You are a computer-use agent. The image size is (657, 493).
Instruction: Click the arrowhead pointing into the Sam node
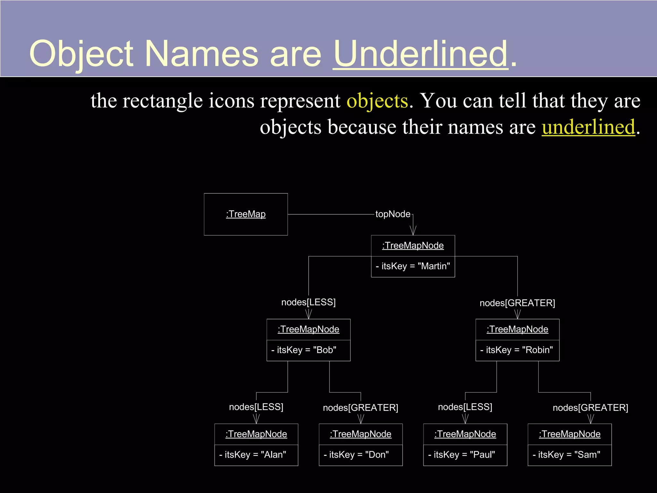click(591, 419)
